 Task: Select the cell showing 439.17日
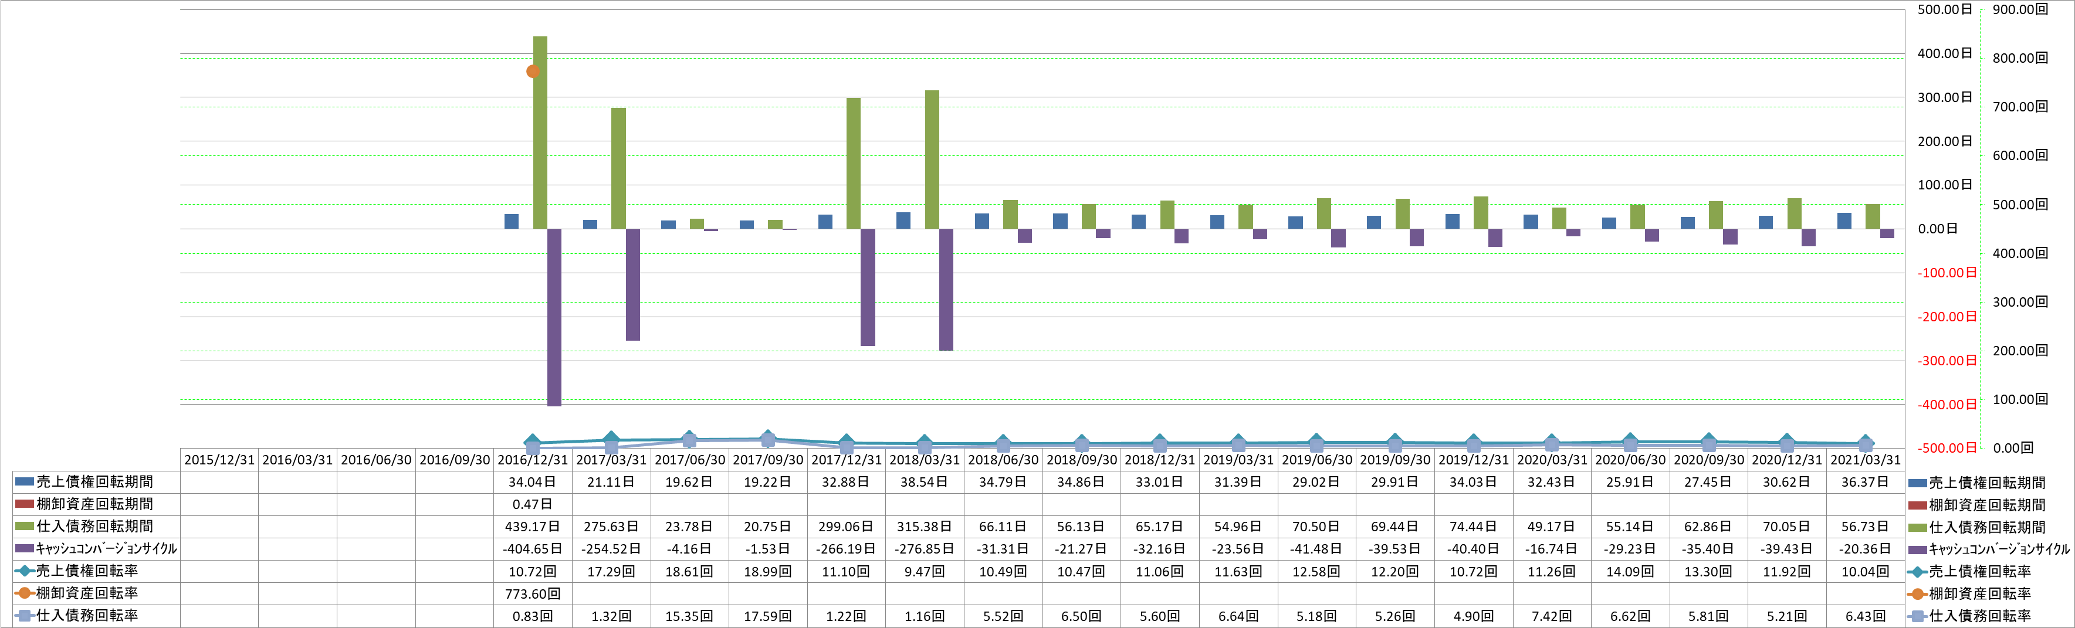tap(533, 527)
